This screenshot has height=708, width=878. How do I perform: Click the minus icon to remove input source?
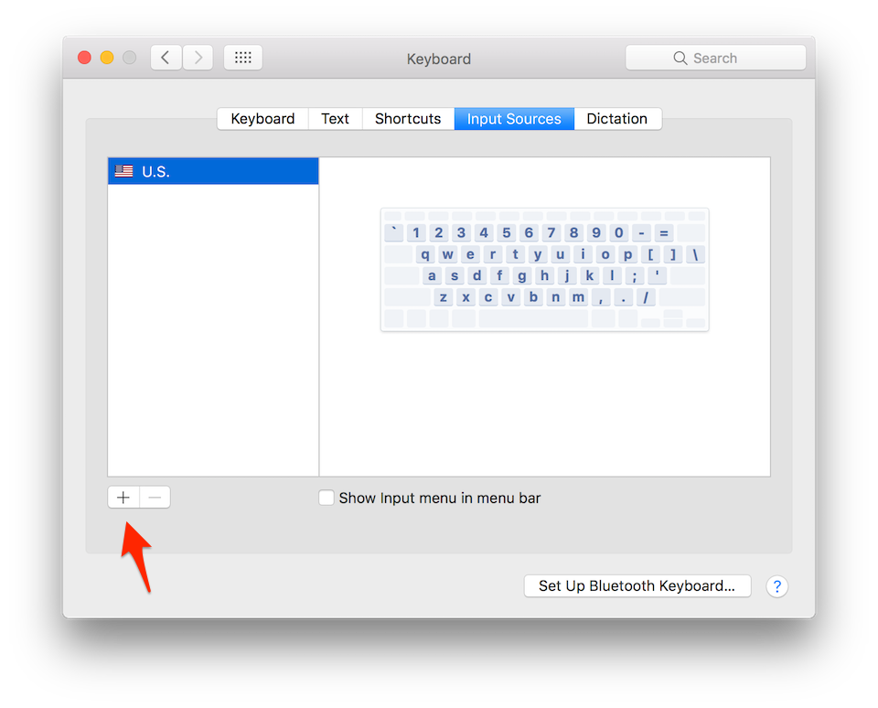coord(155,497)
